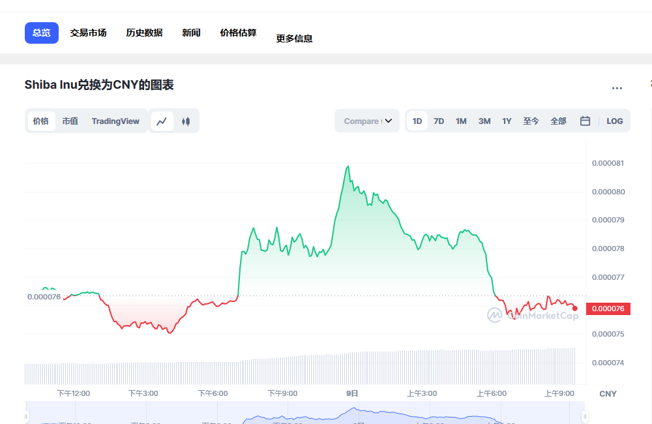Viewport: 652px width, 424px height.
Task: Switch chart to TradingView mode
Action: (115, 121)
